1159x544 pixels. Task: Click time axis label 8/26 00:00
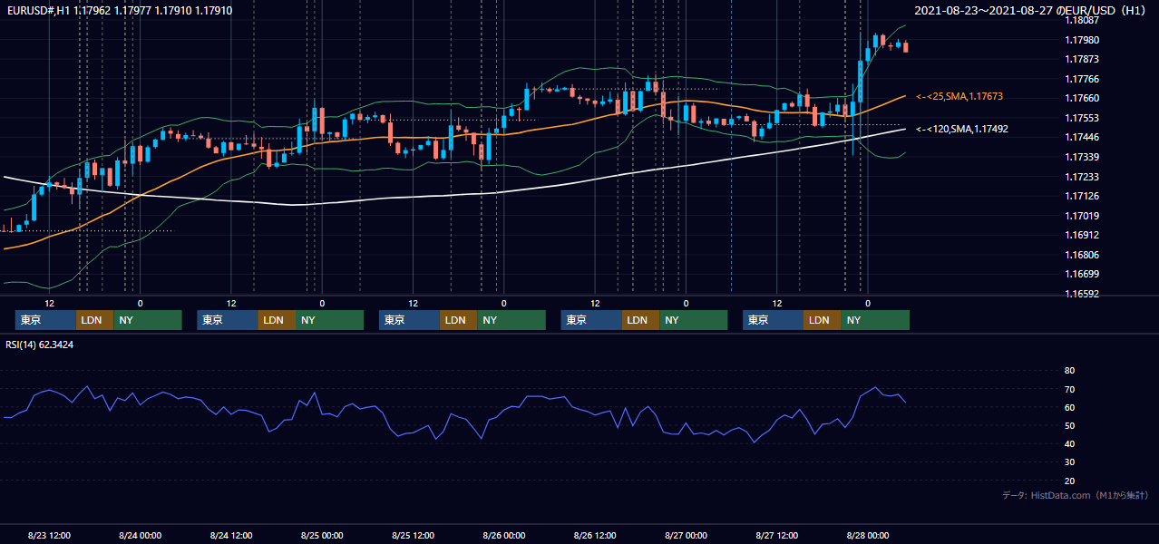point(504,535)
